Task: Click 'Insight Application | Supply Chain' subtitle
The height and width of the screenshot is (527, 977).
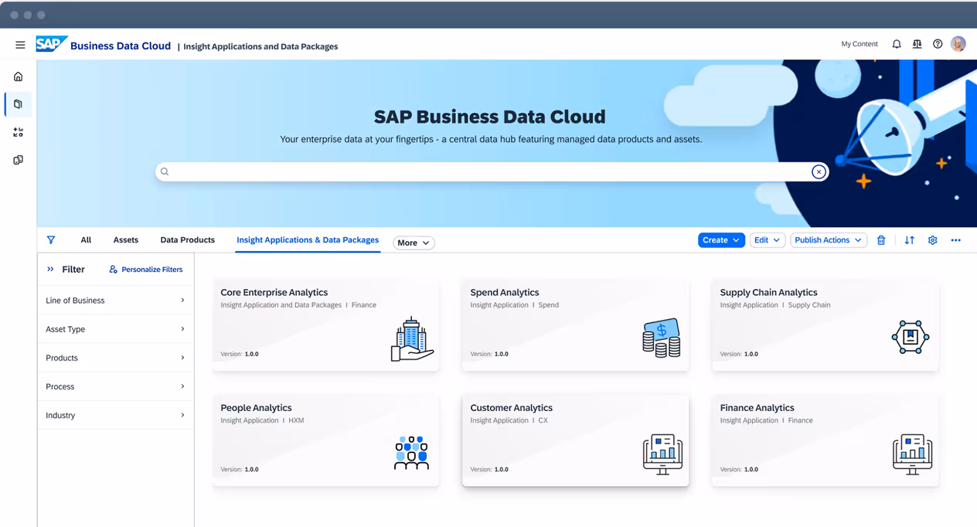Action: click(x=775, y=305)
